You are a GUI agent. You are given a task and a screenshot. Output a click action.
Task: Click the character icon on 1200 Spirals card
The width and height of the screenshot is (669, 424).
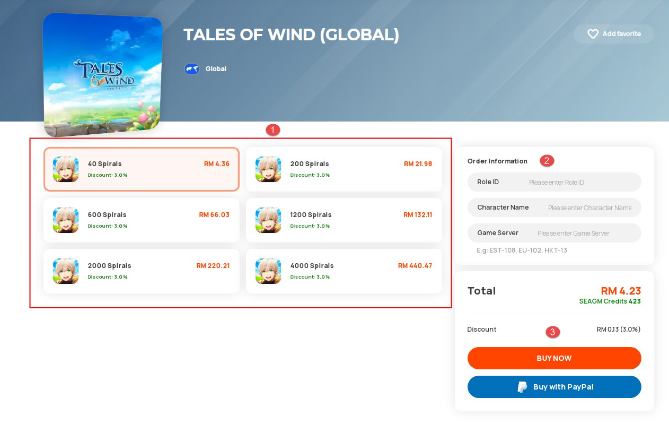[268, 220]
